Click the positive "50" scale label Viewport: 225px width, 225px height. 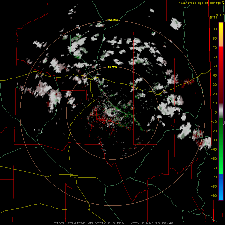click(x=215, y=66)
